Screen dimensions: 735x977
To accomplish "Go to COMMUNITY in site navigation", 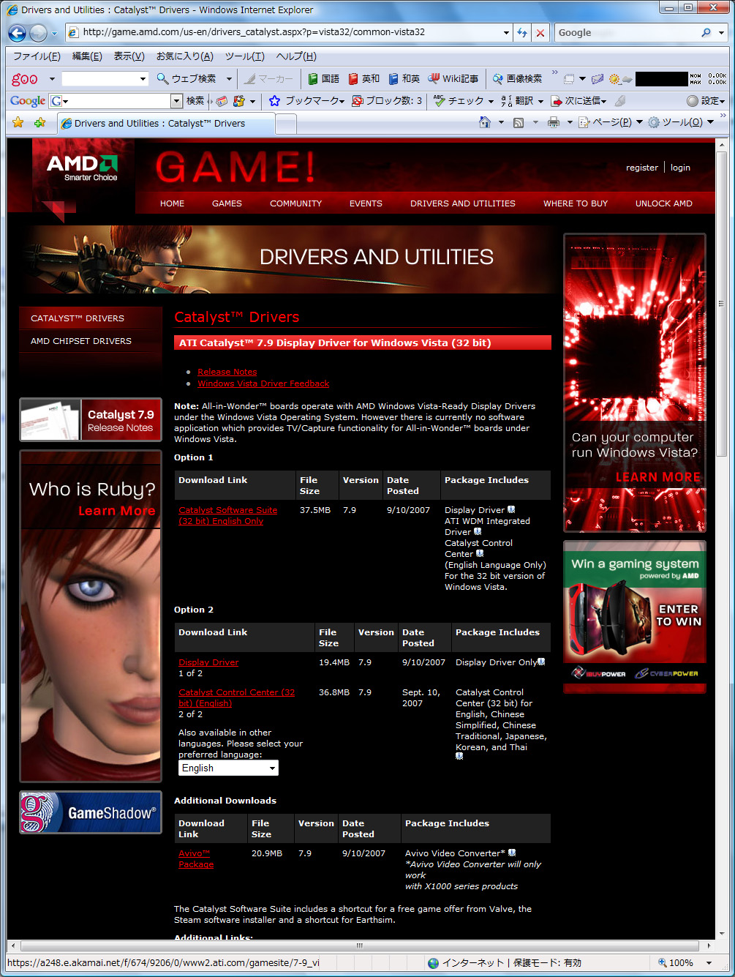I will click(295, 203).
